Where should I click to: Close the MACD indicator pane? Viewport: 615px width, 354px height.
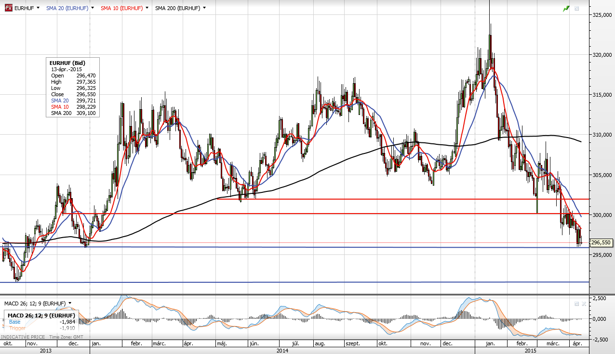[x=584, y=303]
